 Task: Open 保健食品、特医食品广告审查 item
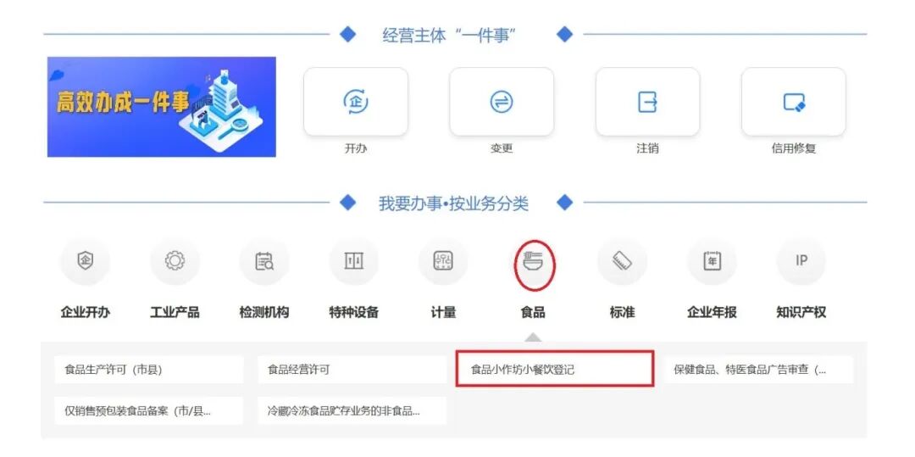(758, 370)
